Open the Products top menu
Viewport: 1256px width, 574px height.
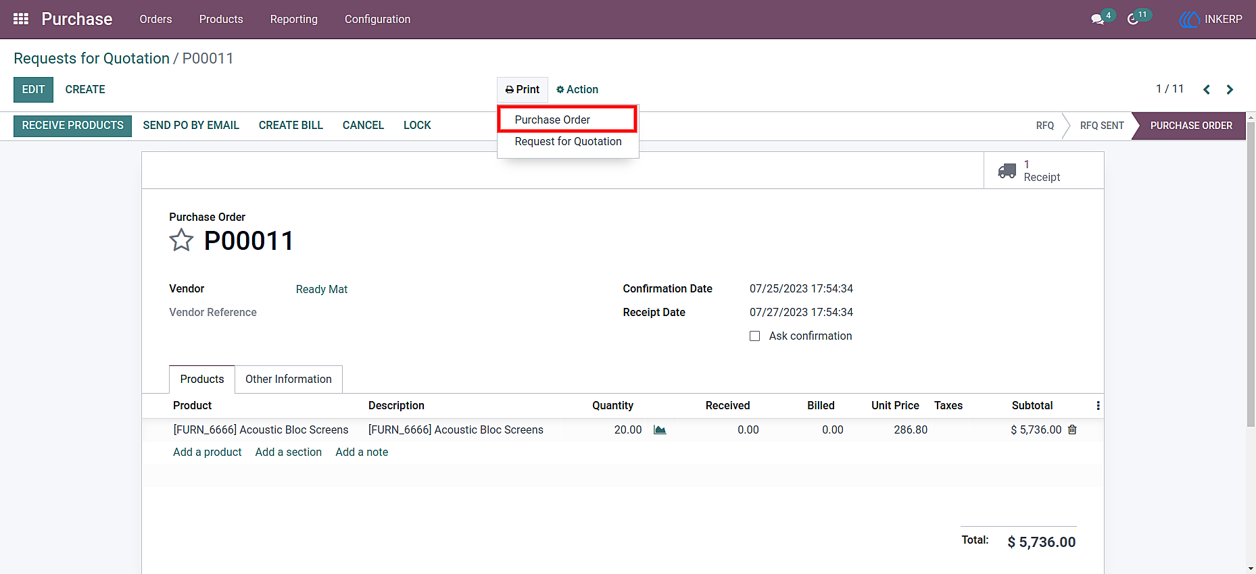pyautogui.click(x=221, y=19)
